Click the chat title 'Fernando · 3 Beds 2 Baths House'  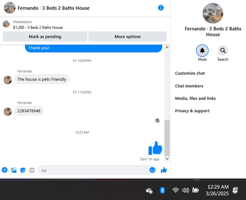[54, 8]
